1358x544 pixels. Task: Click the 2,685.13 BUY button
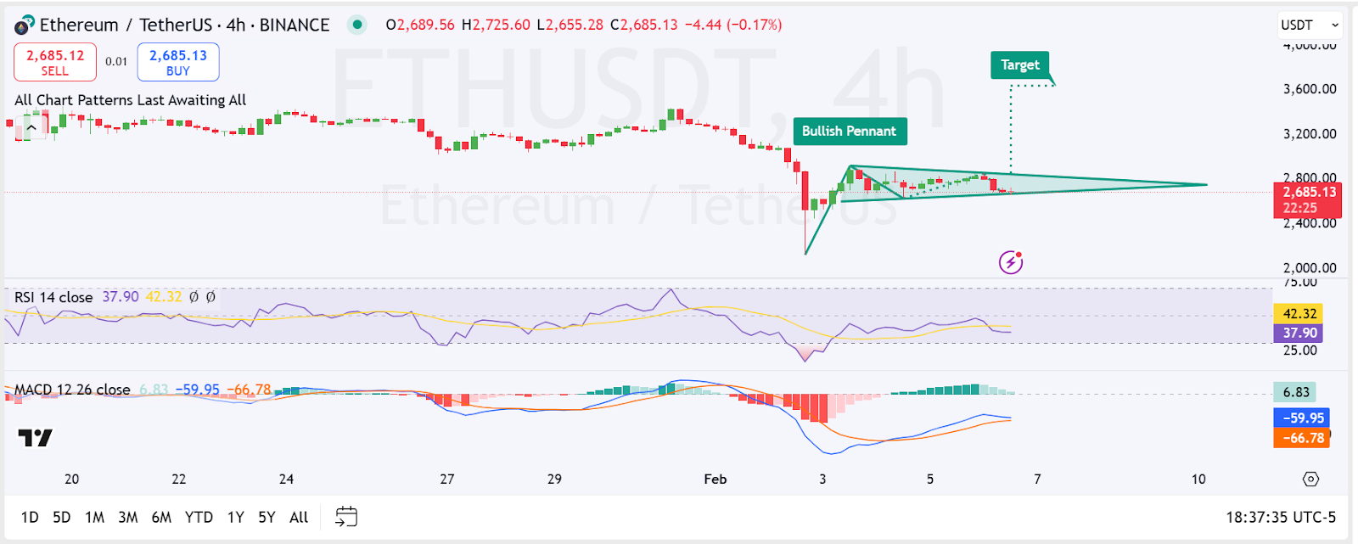point(178,62)
